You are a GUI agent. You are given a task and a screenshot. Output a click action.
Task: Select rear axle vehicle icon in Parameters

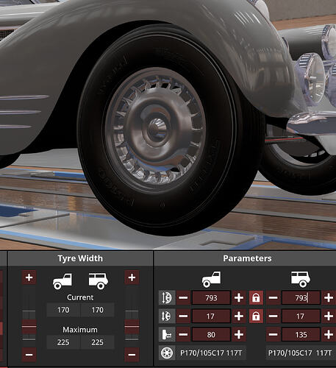(x=301, y=280)
